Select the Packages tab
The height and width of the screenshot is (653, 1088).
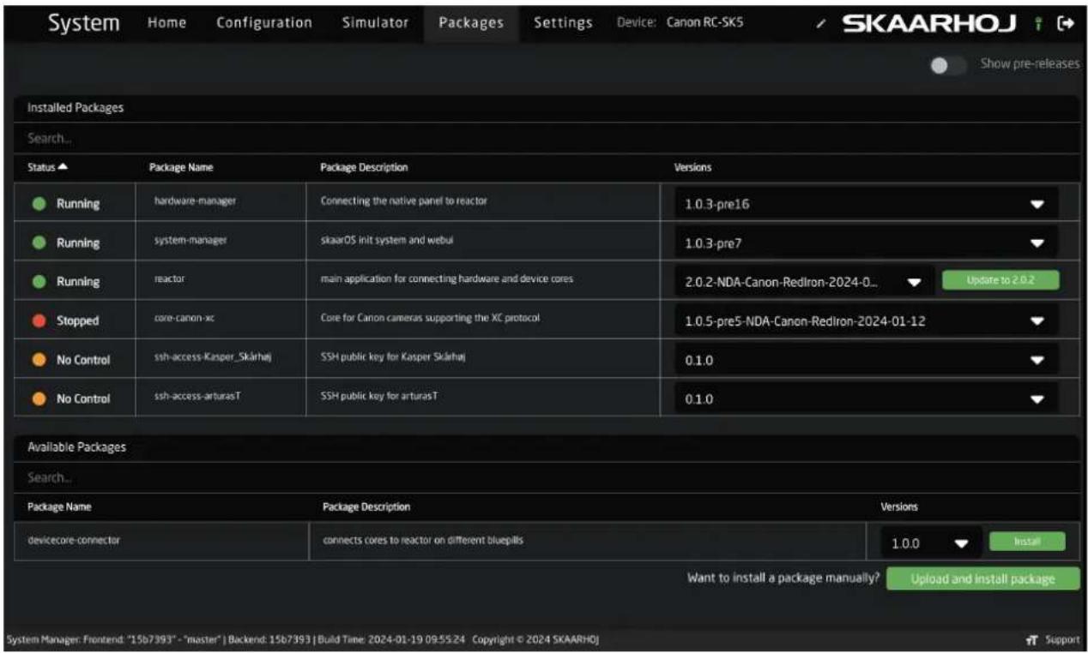coord(471,23)
